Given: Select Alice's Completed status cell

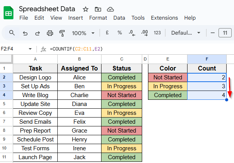Looking at the screenshot, I should pyautogui.click(x=122, y=77).
